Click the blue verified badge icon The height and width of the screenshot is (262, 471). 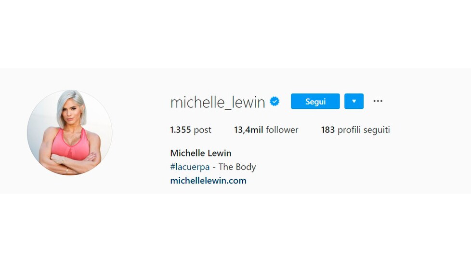(x=275, y=101)
